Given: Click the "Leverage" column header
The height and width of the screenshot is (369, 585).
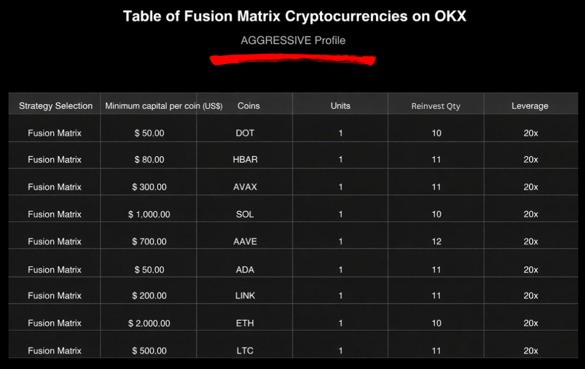Looking at the screenshot, I should click(530, 106).
